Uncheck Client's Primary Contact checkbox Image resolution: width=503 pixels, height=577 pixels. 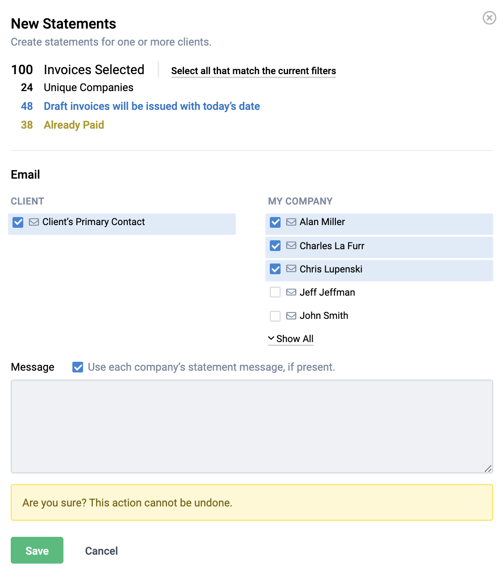18,222
